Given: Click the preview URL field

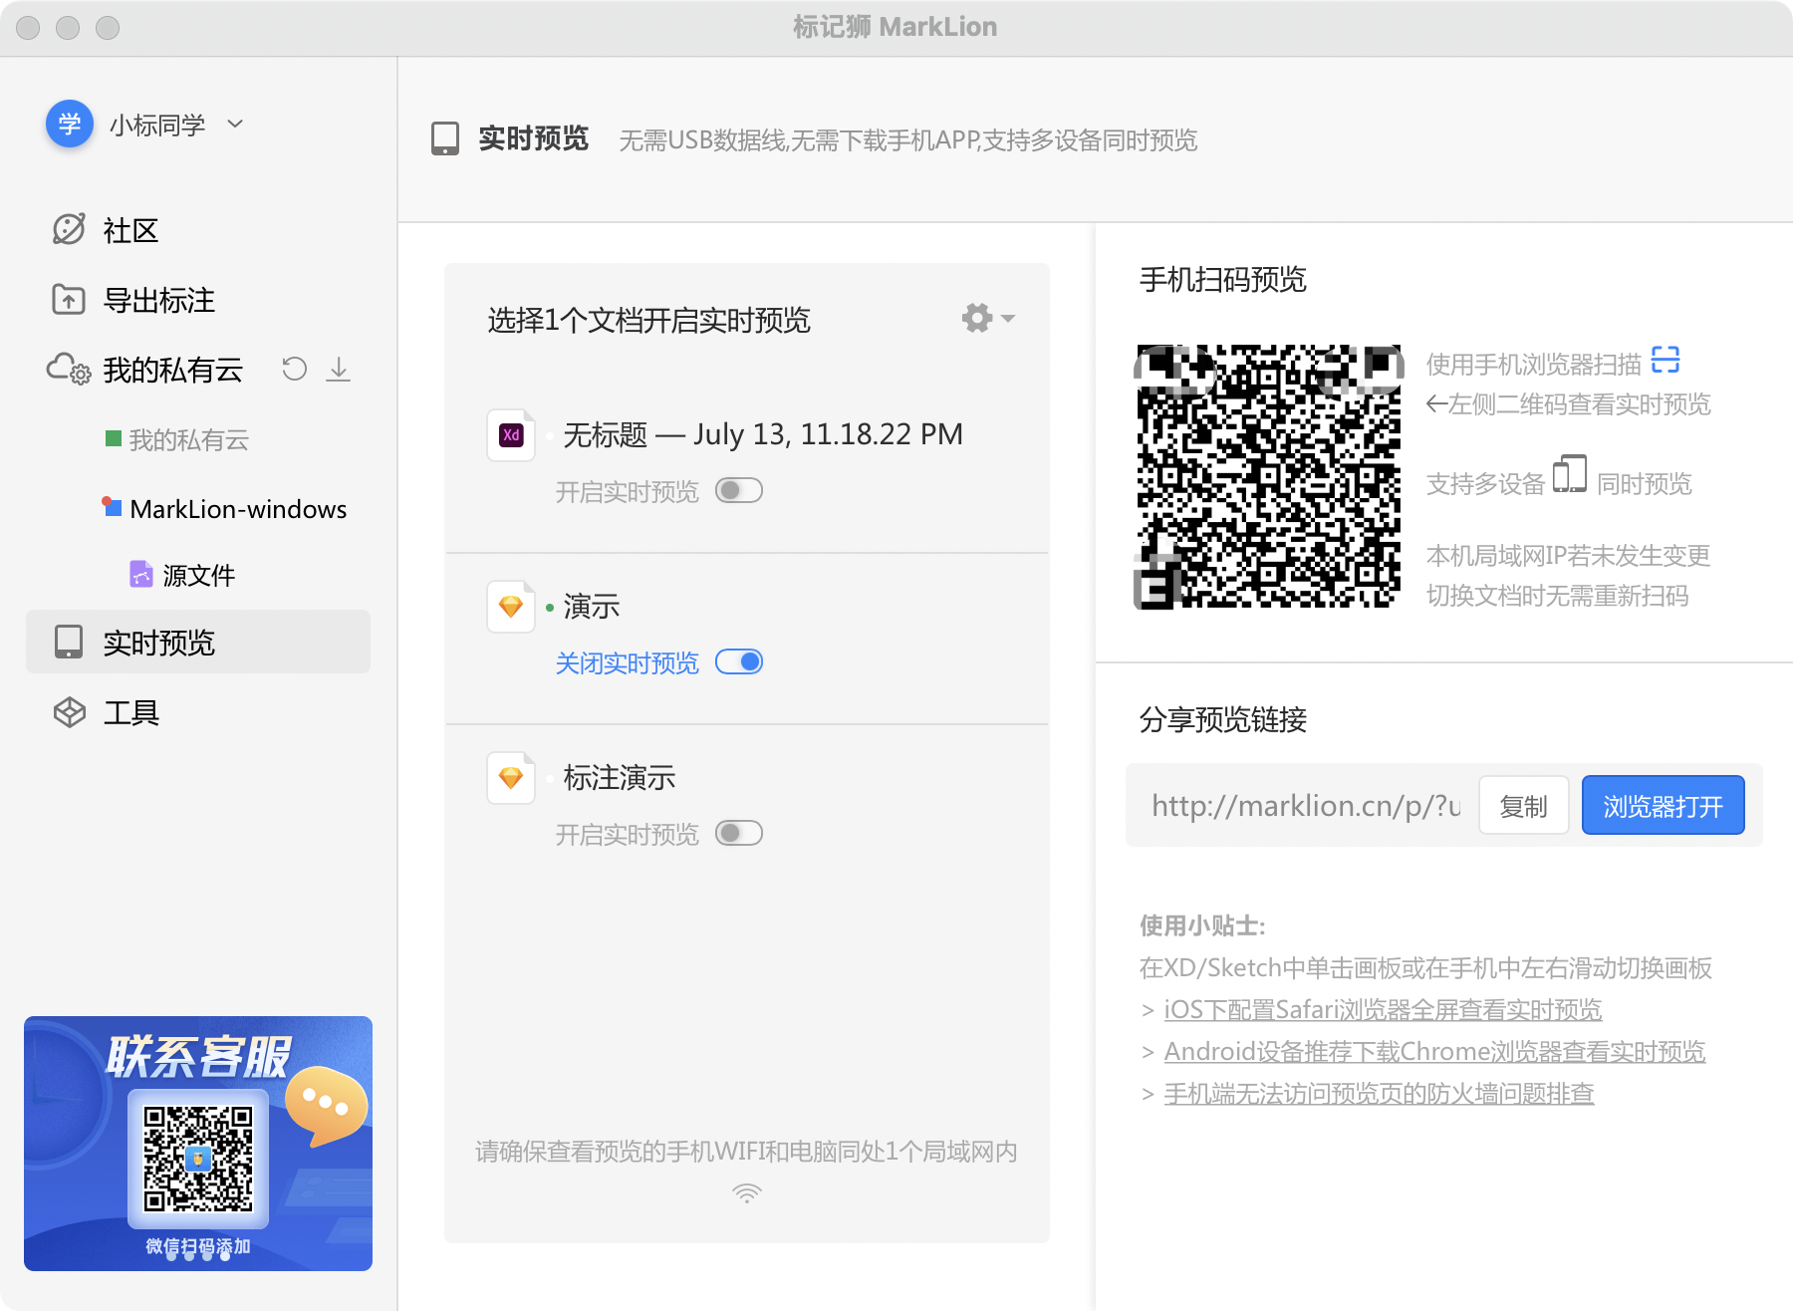Looking at the screenshot, I should coord(1305,805).
